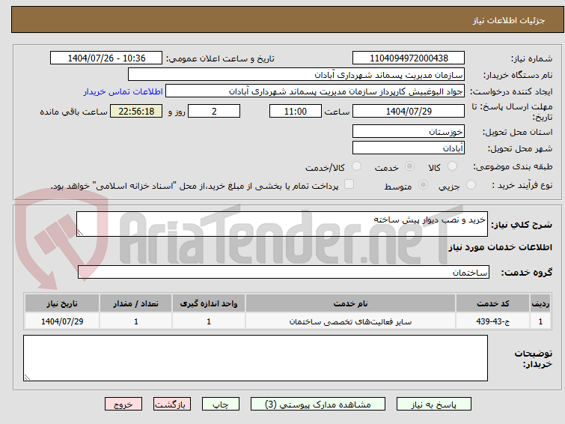Click the جزئیات اطلاعات نیاز header title
Image resolution: width=565 pixels, height=424 pixels.
pyautogui.click(x=509, y=20)
